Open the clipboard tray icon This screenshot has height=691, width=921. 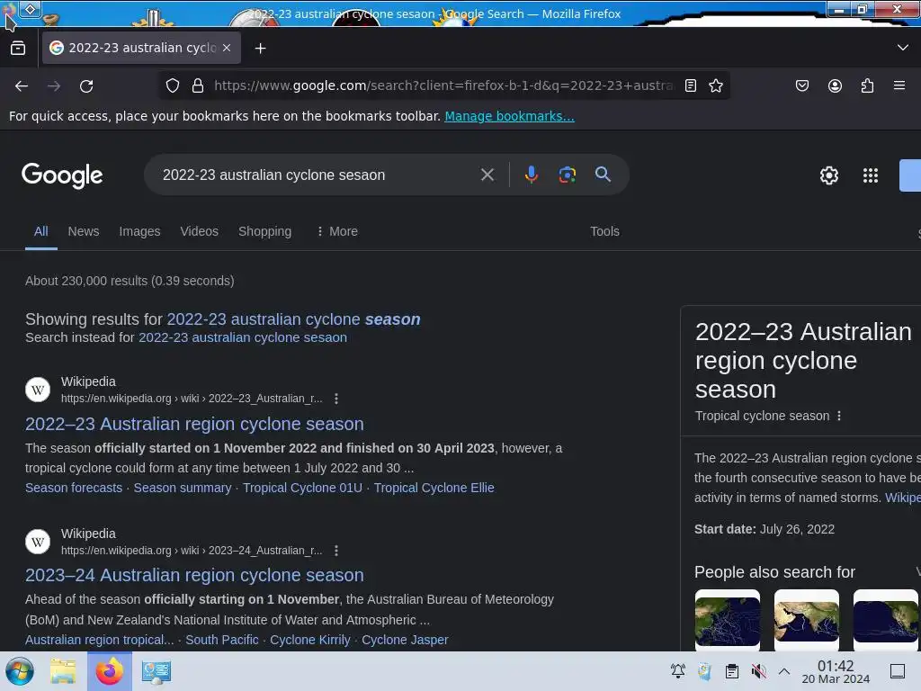click(x=732, y=671)
